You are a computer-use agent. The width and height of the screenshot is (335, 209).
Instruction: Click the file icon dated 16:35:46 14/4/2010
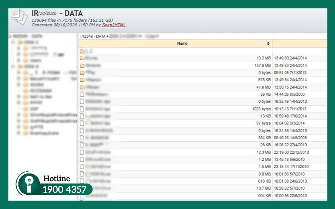coord(82,102)
